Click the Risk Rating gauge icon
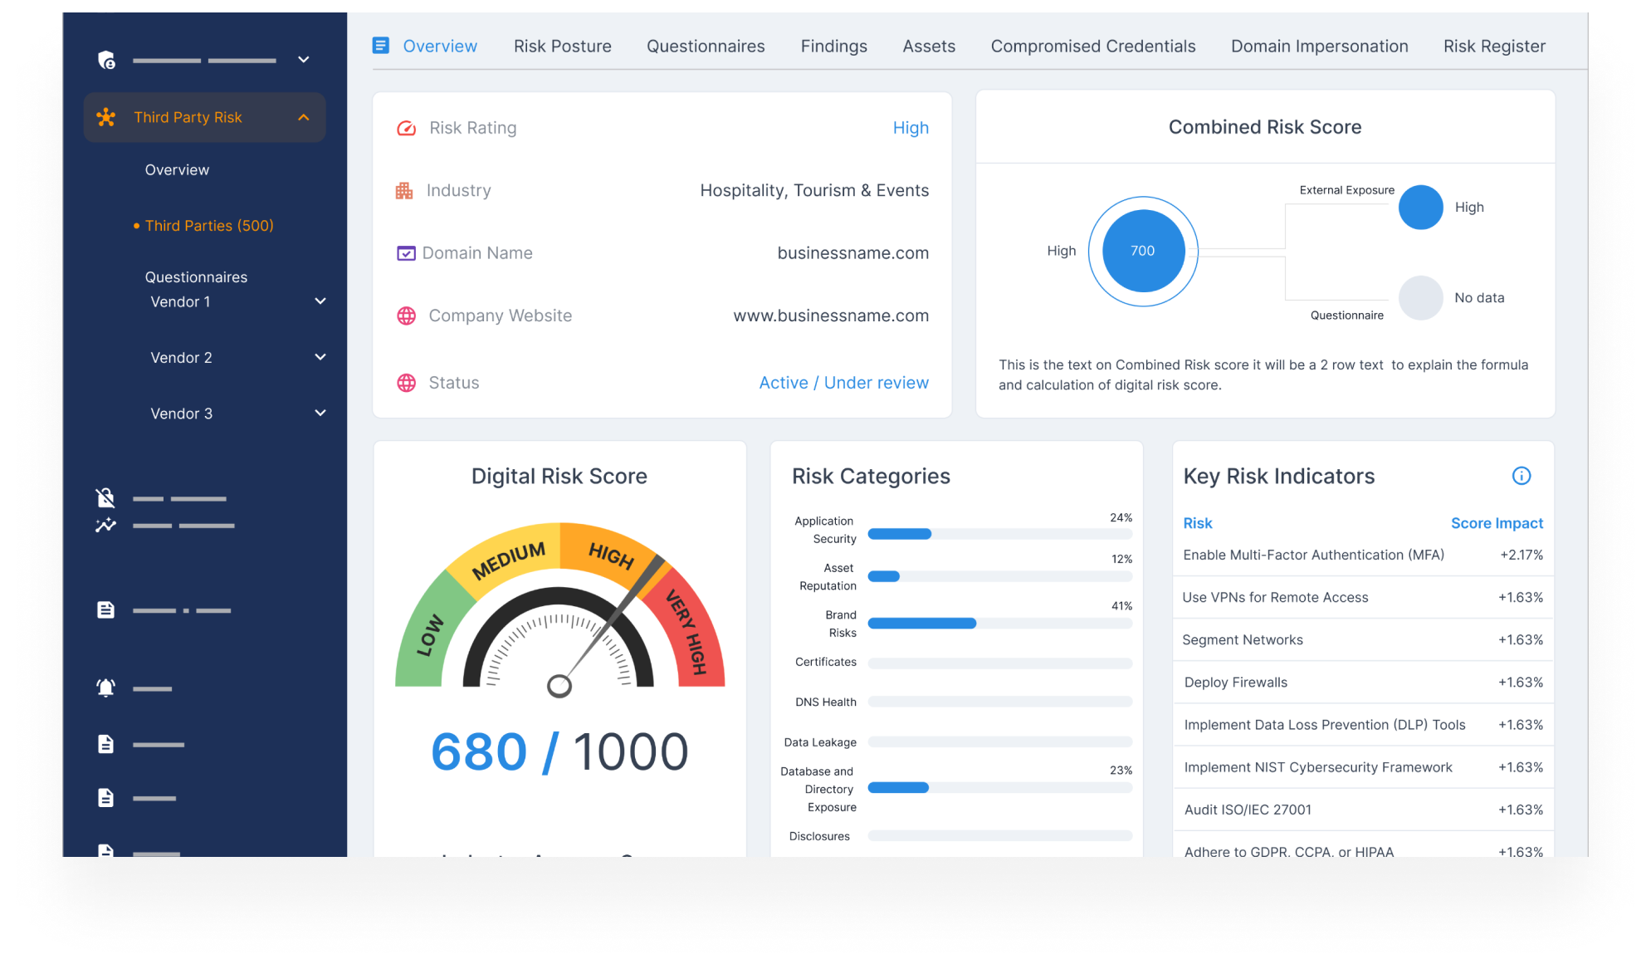Viewport: 1651px width, 969px height. (406, 128)
